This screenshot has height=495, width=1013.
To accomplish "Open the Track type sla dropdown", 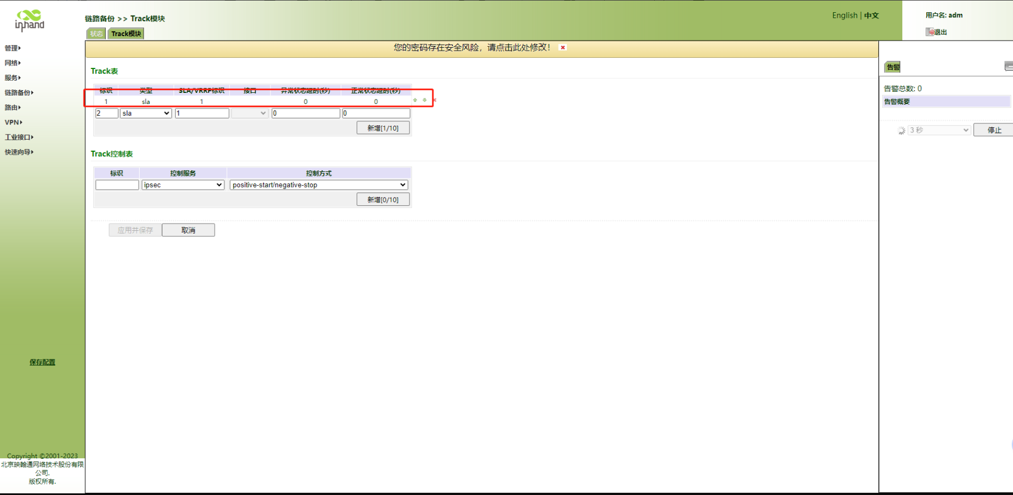I will 146,113.
